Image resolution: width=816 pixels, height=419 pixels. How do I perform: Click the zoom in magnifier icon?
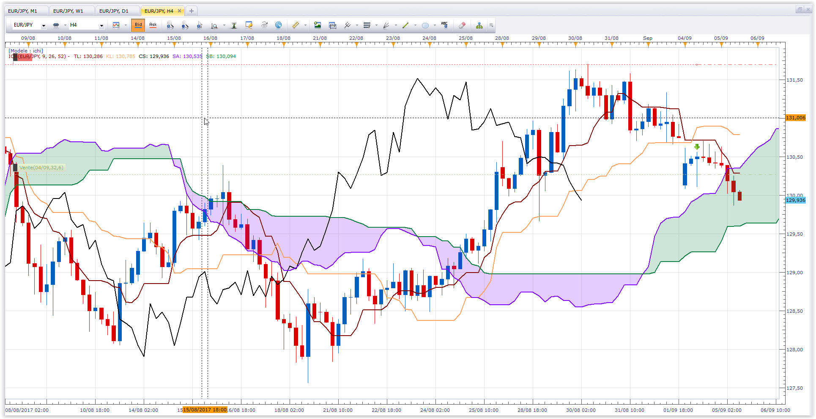coord(170,25)
